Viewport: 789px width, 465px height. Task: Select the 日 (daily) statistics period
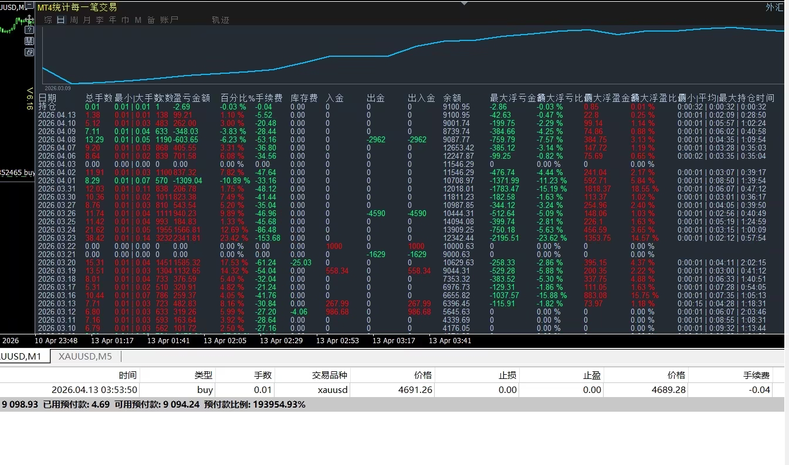point(60,20)
